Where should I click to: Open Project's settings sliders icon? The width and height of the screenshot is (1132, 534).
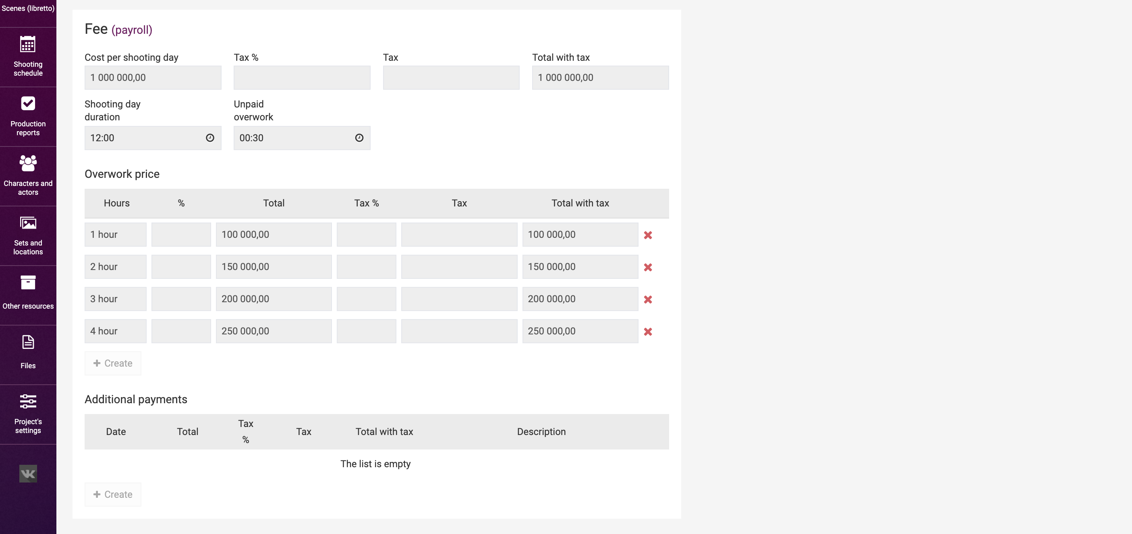(28, 401)
